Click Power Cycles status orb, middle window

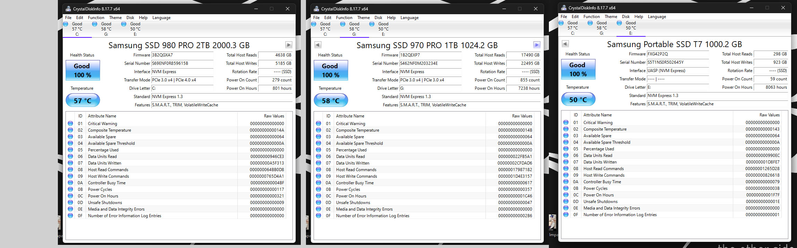(x=318, y=189)
